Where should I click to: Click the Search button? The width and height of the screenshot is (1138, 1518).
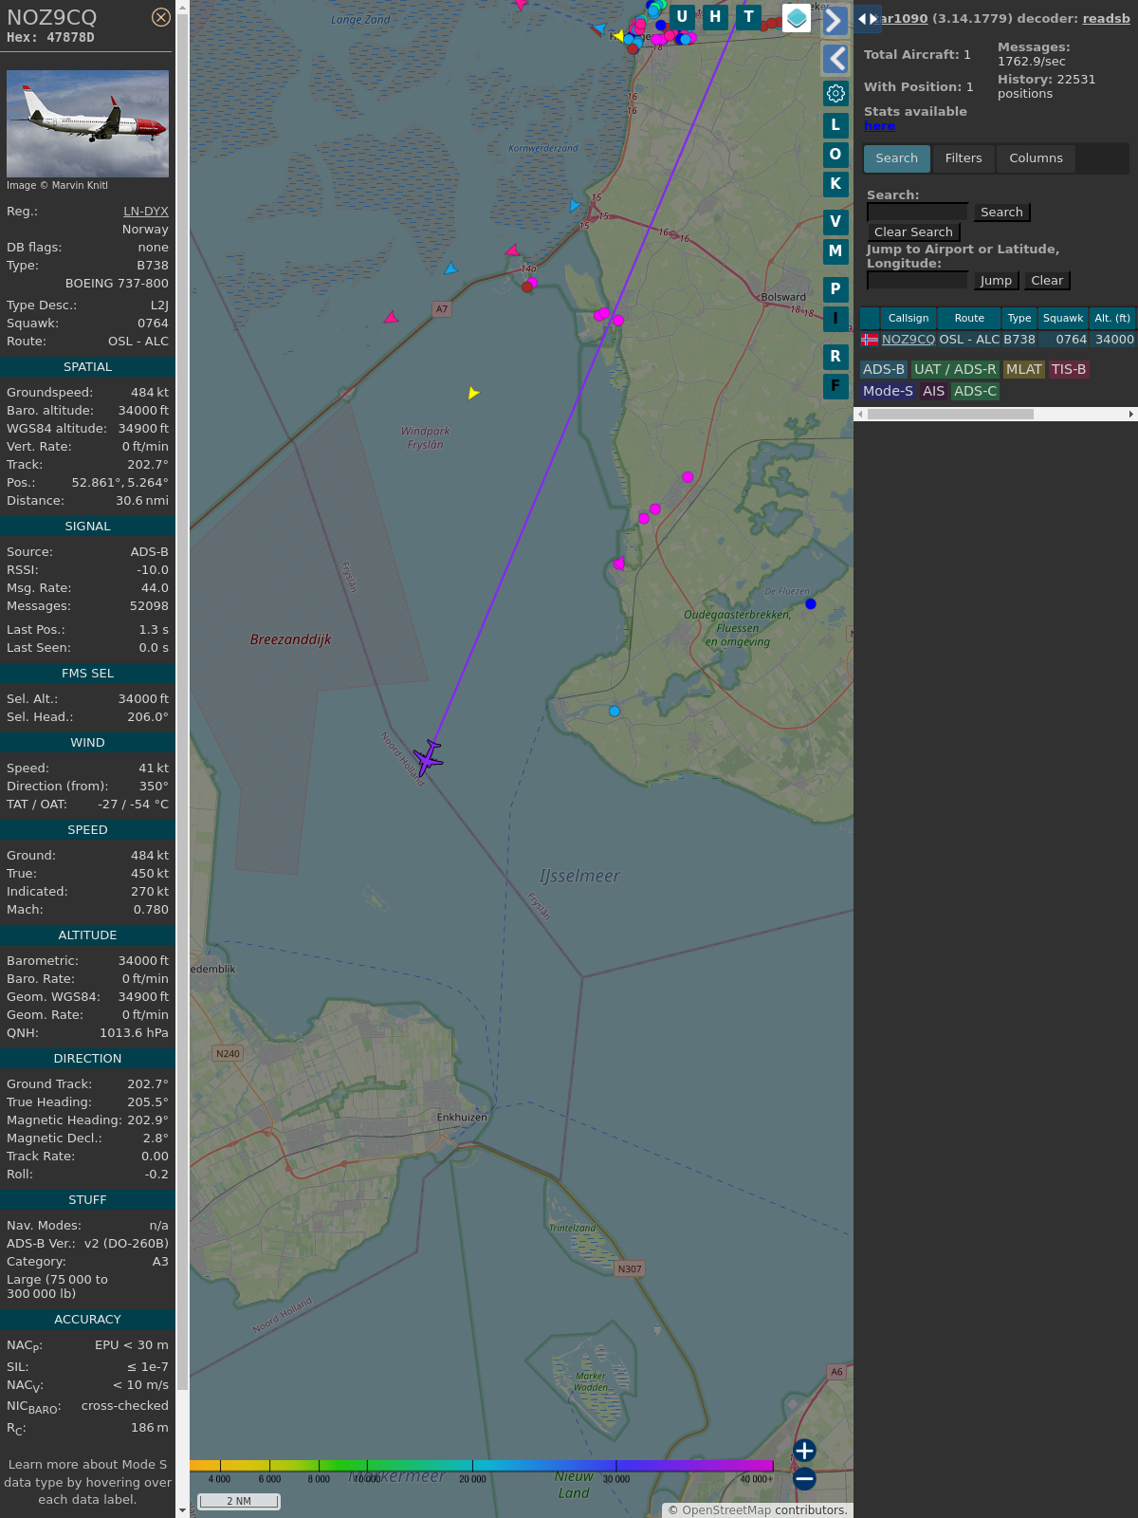point(1001,213)
